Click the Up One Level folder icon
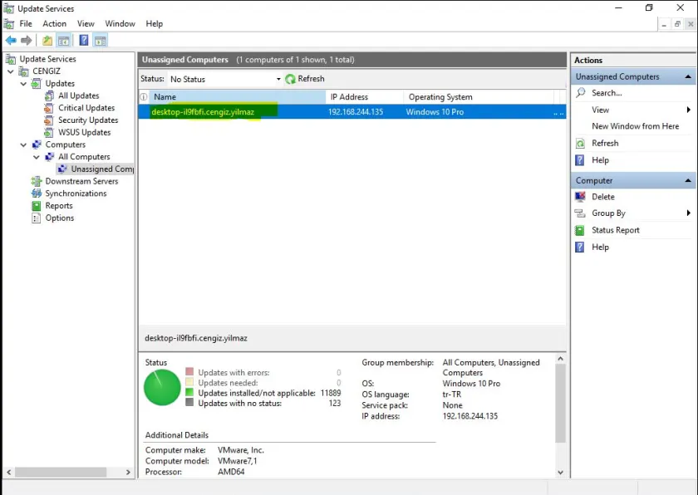698x495 pixels. pos(47,41)
